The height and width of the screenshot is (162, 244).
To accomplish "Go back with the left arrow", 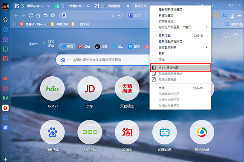I will (x=16, y=15).
